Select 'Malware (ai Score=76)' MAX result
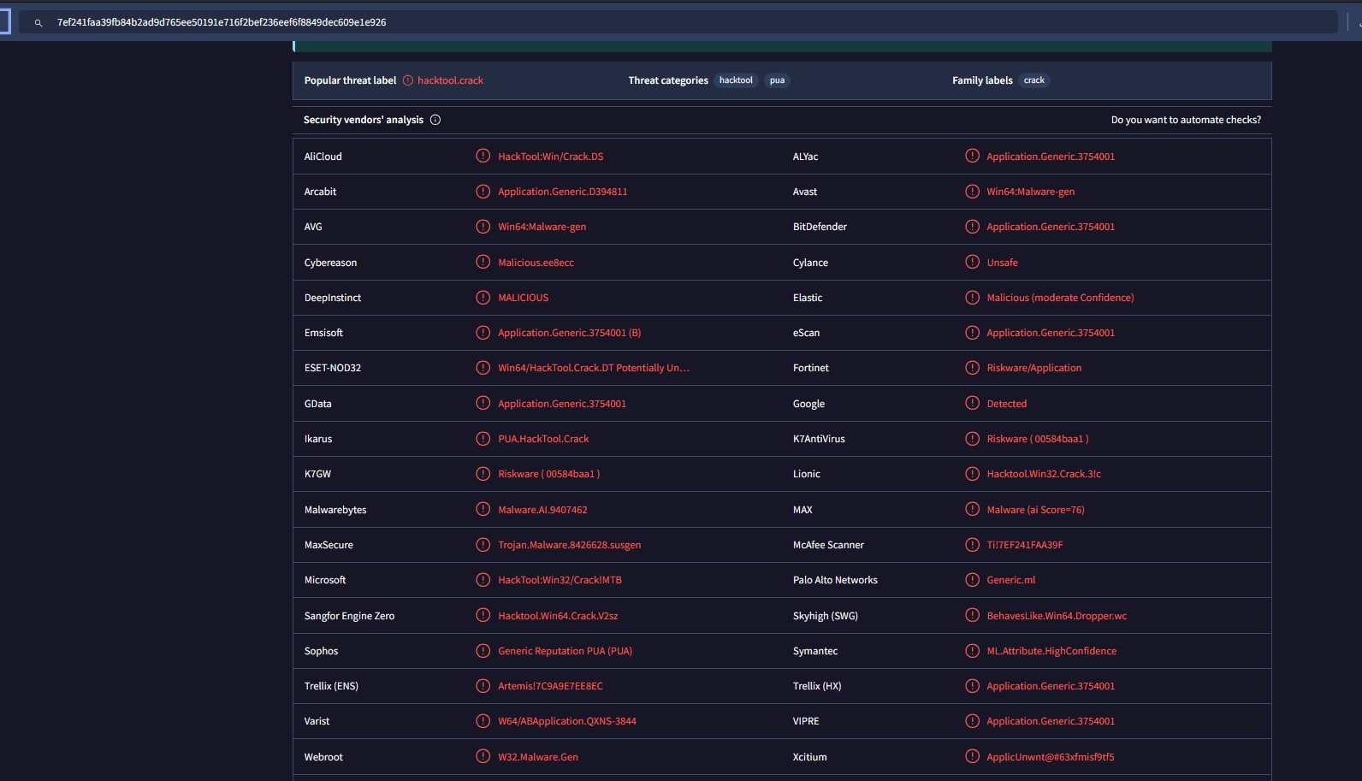This screenshot has width=1362, height=781. [x=1036, y=510]
